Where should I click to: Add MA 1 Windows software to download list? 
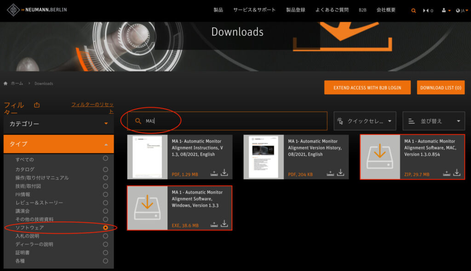tap(214, 224)
